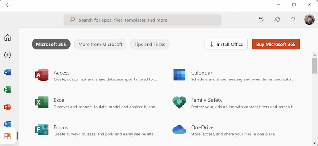318x146 pixels.
Task: Maximize the window
Action: coord(294,5)
